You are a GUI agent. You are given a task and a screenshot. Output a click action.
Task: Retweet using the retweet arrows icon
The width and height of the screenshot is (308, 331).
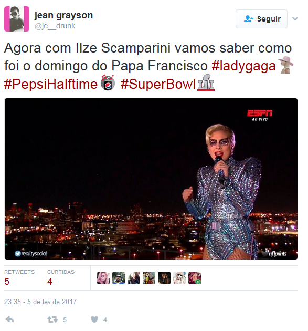[52, 319]
